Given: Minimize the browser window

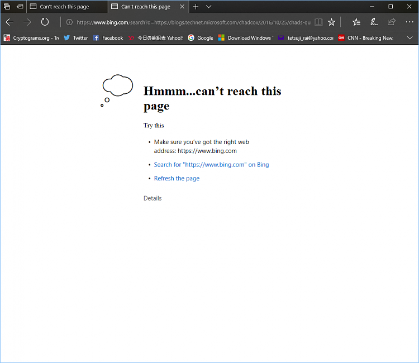Looking at the screenshot, I should coord(372,6).
